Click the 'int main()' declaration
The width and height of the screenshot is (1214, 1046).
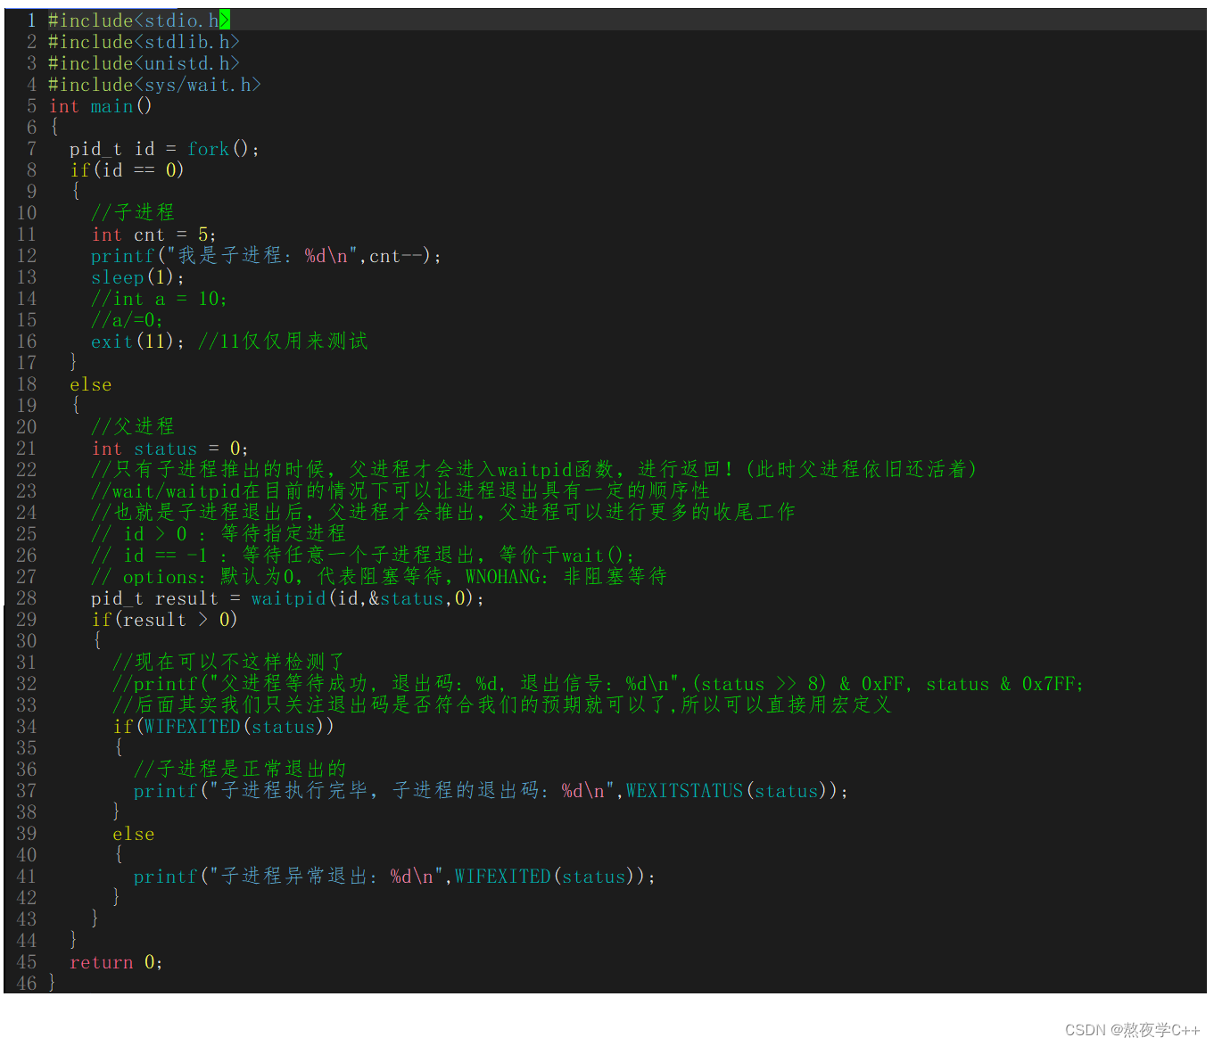(101, 105)
